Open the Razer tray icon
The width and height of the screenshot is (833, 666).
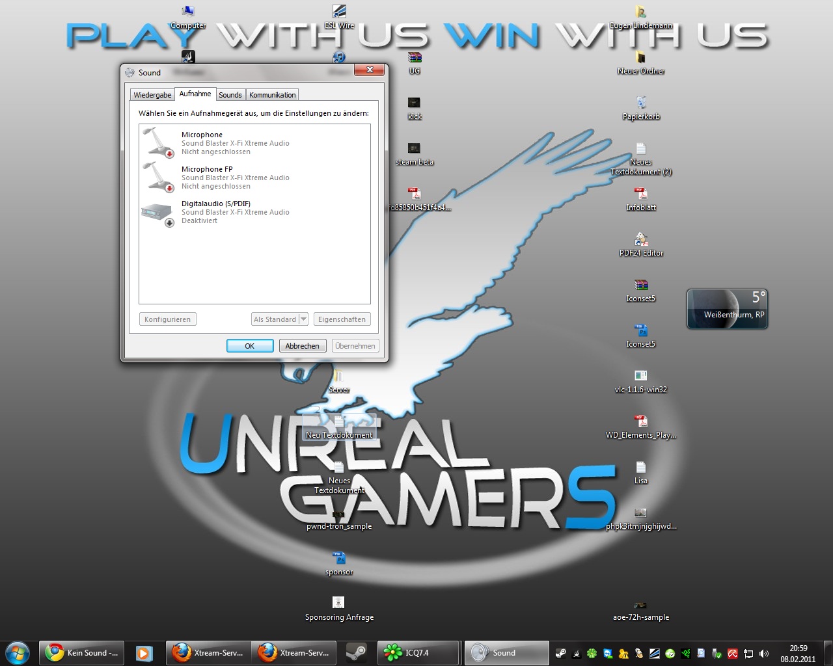686,654
